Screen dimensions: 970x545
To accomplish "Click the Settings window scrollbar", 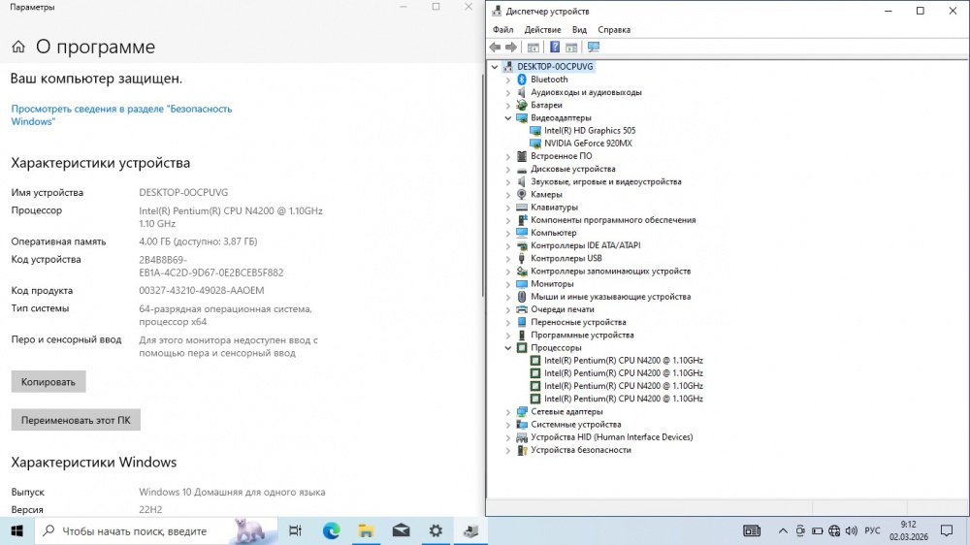I will (482, 185).
